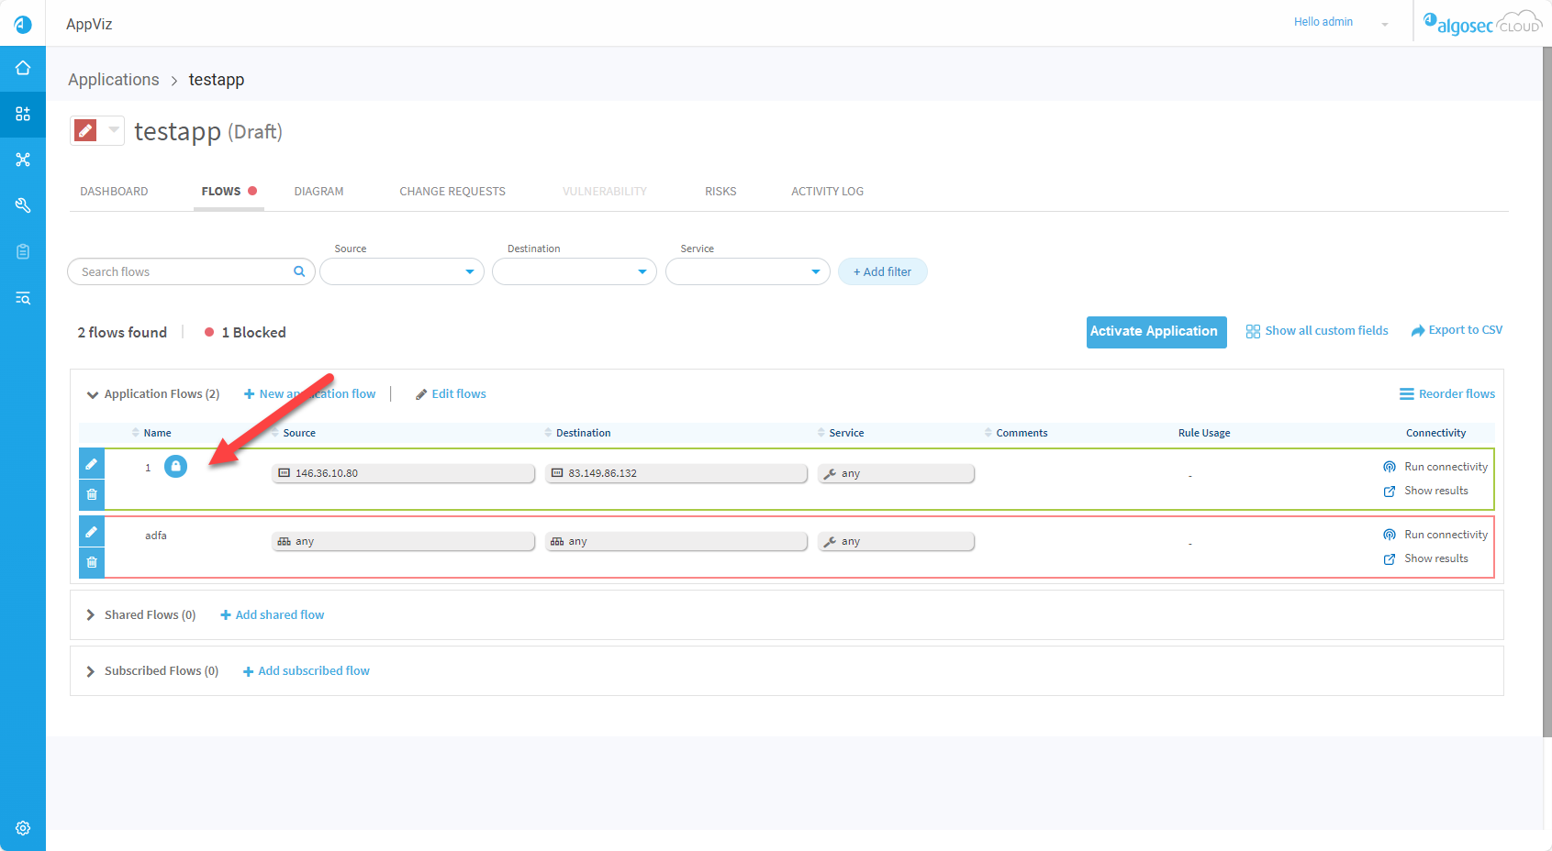Open the clipboard icon in sidebar
The image size is (1552, 851).
(x=23, y=251)
